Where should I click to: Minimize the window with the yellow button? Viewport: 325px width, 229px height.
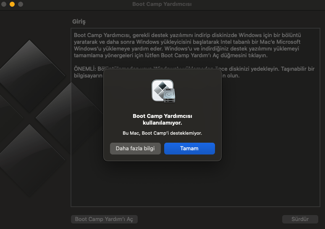pos(12,4)
